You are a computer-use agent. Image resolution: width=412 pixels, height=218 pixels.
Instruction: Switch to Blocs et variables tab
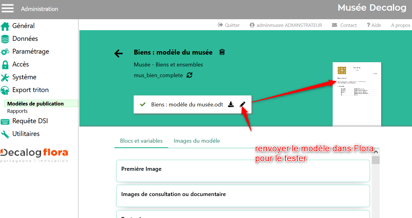141,141
